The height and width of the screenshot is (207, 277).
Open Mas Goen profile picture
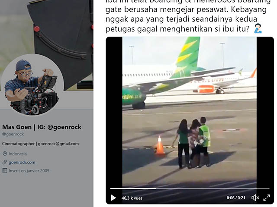[32, 85]
